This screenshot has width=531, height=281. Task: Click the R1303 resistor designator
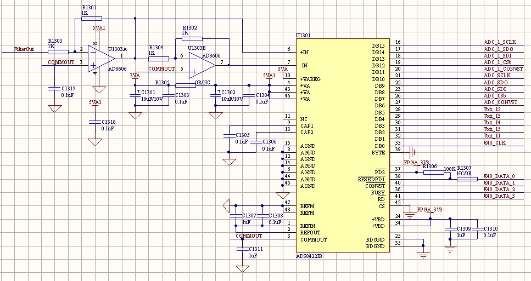pos(55,41)
